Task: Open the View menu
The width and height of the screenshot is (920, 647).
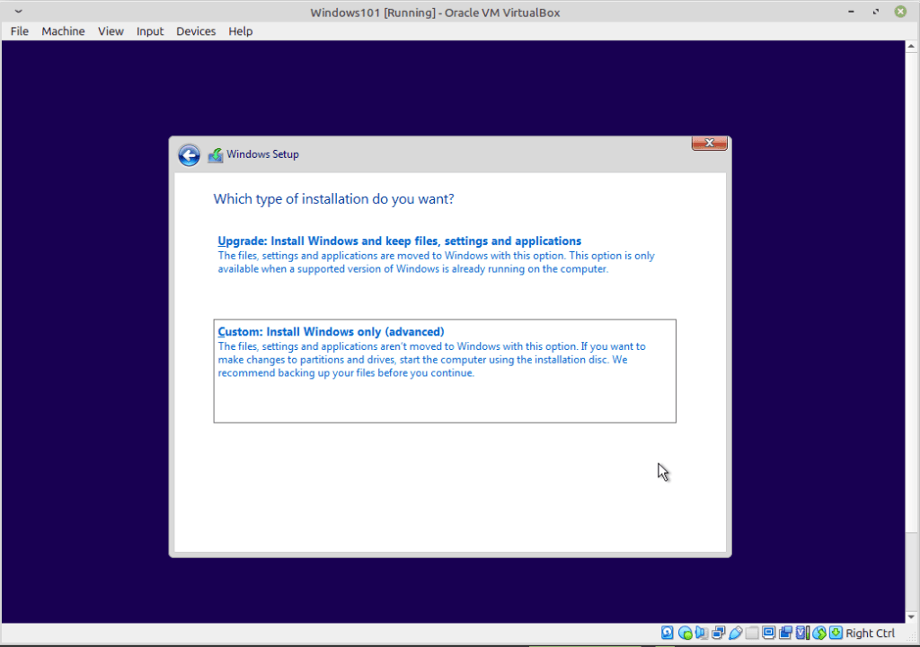Action: coord(111,31)
